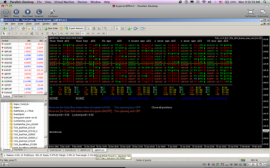Open the Charts menu
The width and height of the screenshot is (270, 168).
point(29,24)
